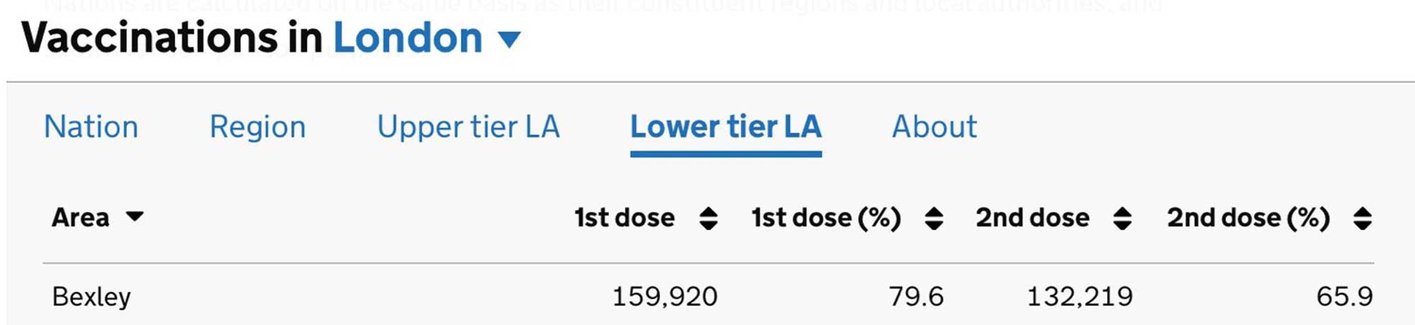Screen dimensions: 1415x325
Task: Open the Upper tier LA tab
Action: [468, 127]
